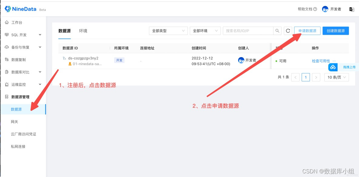Click the 数据库对比 sidebar icon
Viewport: 359px width, 177px height.
point(7,72)
